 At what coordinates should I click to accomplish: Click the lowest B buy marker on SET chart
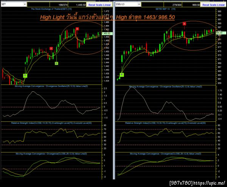pos(25,75)
